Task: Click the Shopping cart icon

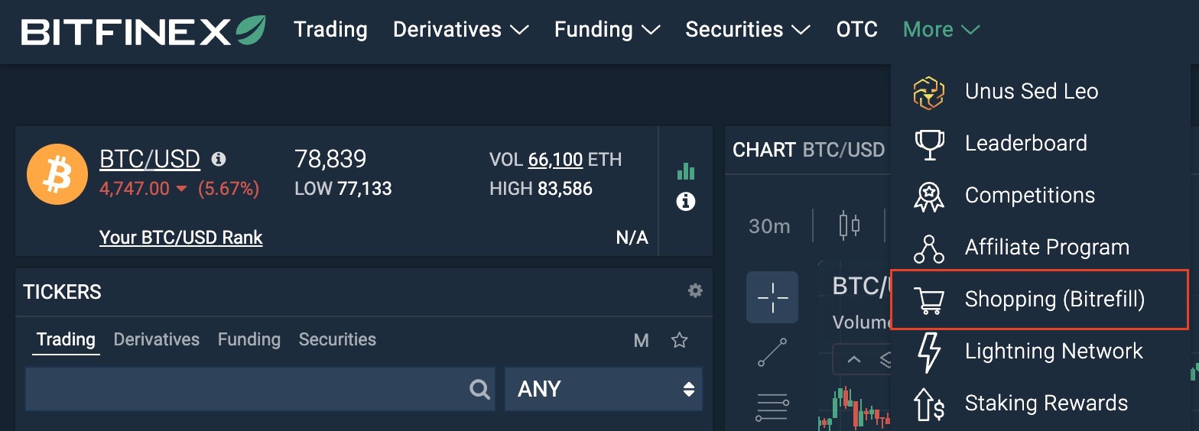Action: point(929,300)
